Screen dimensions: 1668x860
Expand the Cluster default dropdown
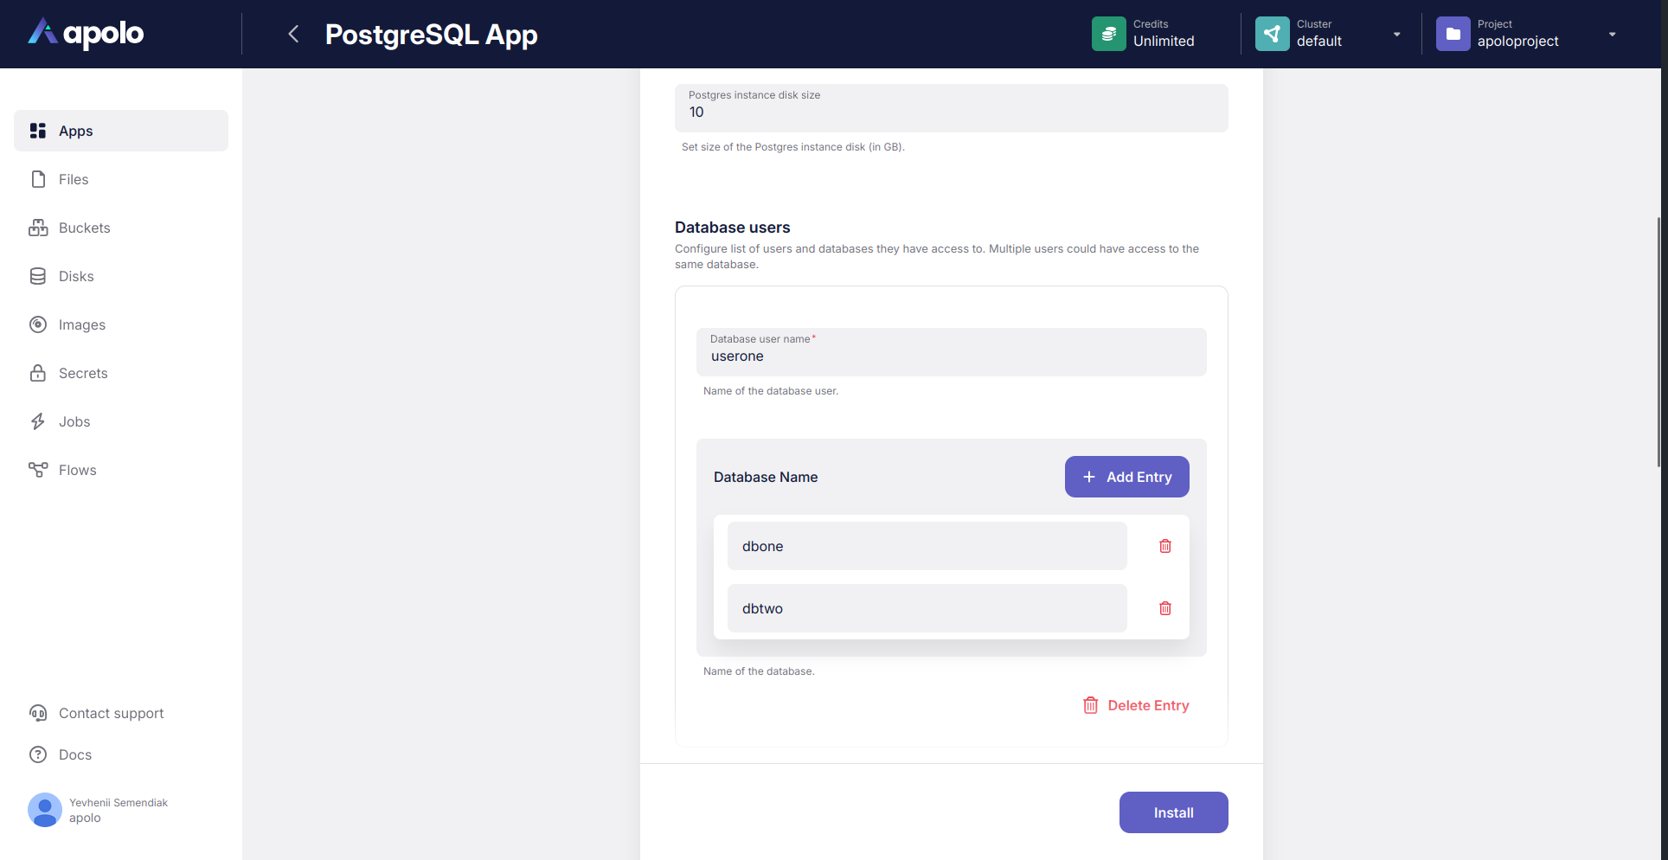click(1396, 35)
